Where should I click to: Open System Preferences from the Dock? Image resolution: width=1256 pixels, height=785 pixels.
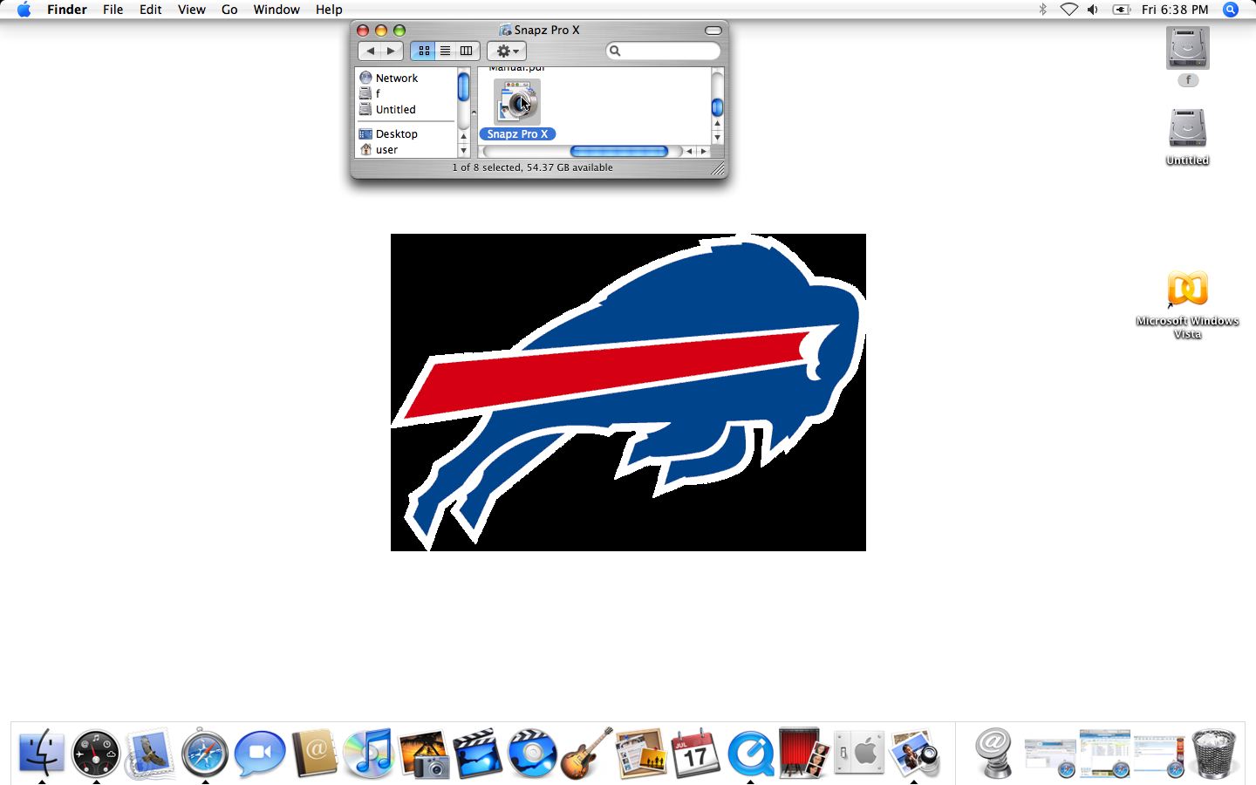coord(859,753)
